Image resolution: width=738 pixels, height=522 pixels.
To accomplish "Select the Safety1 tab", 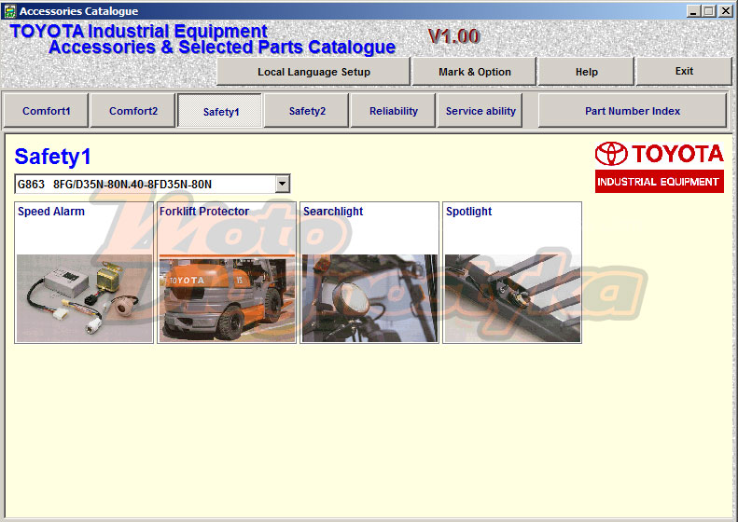I will 220,111.
